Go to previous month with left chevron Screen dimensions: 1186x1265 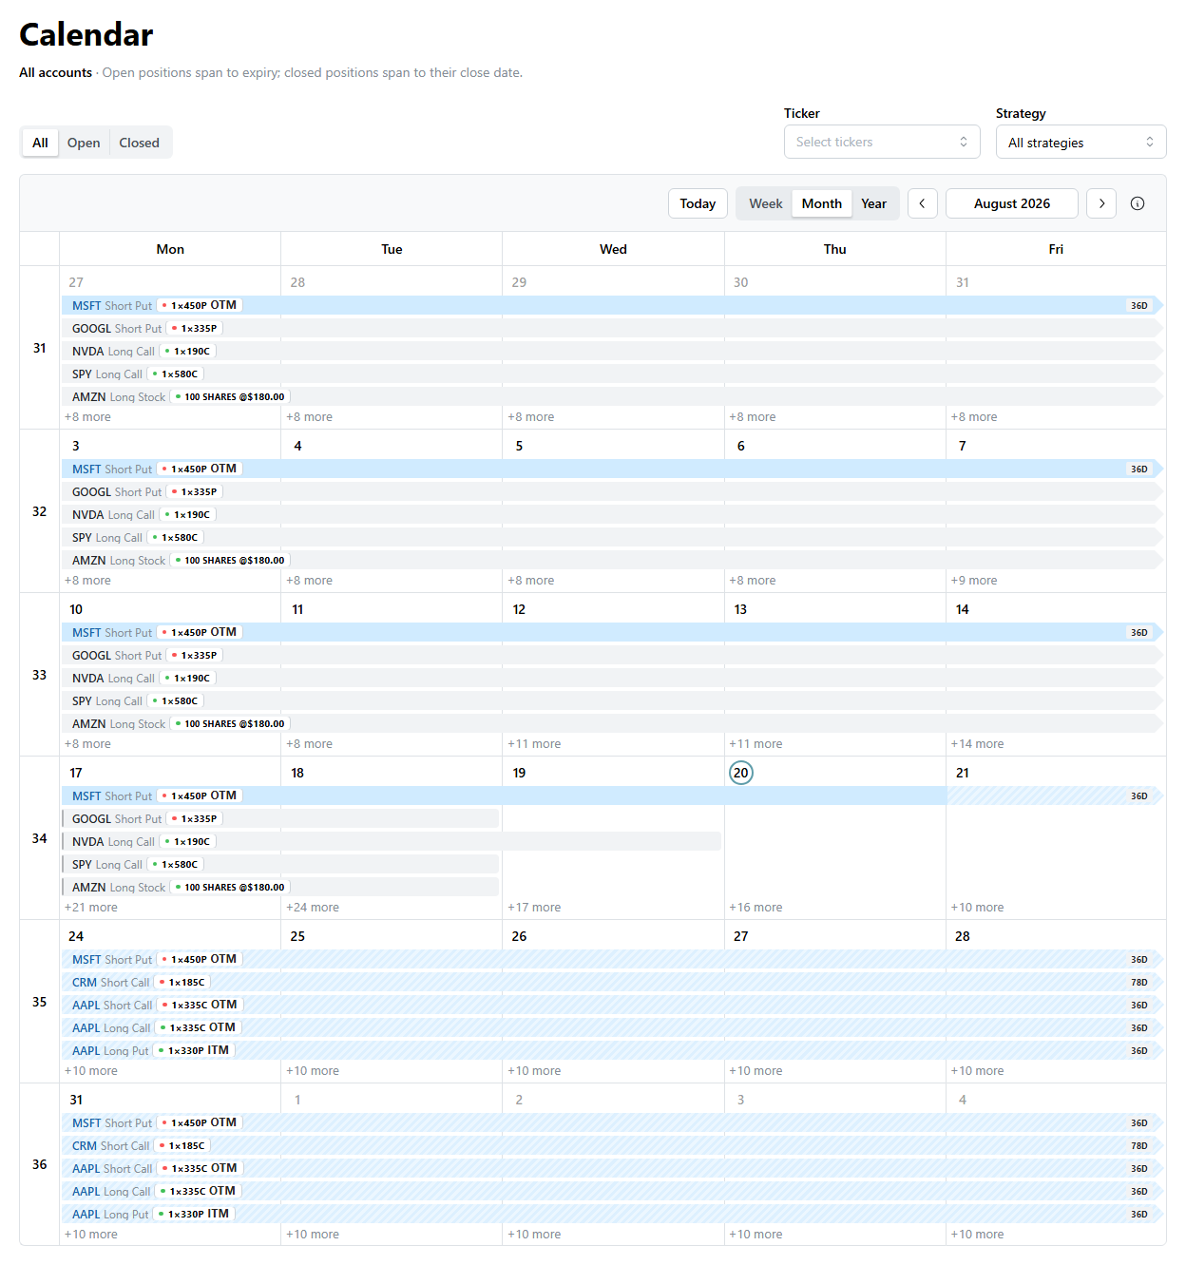[x=922, y=203]
